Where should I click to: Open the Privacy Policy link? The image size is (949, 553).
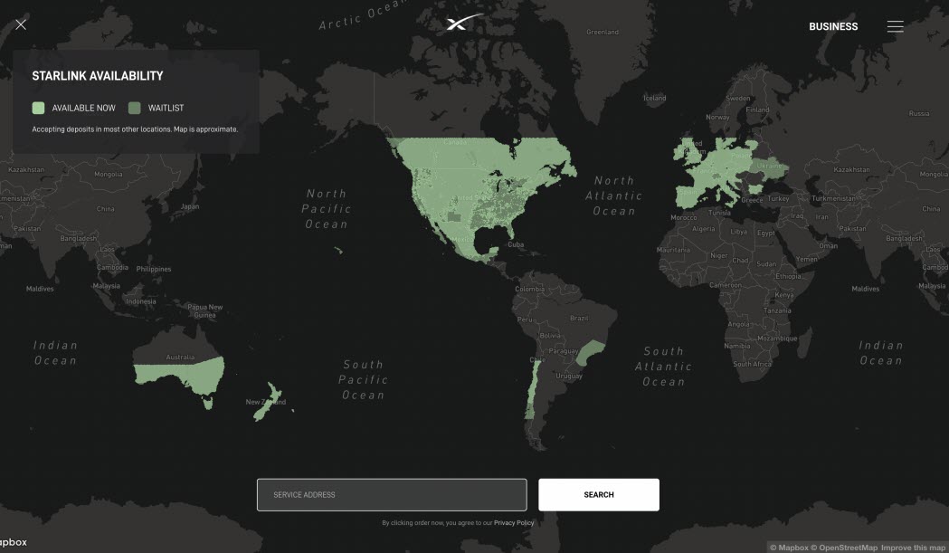tap(514, 523)
